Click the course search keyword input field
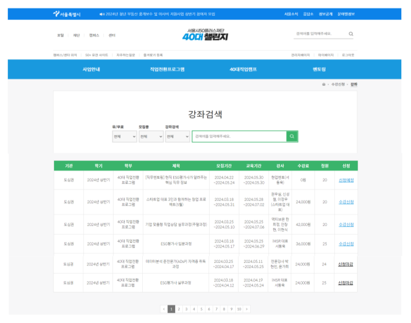The width and height of the screenshot is (411, 323). point(239,136)
